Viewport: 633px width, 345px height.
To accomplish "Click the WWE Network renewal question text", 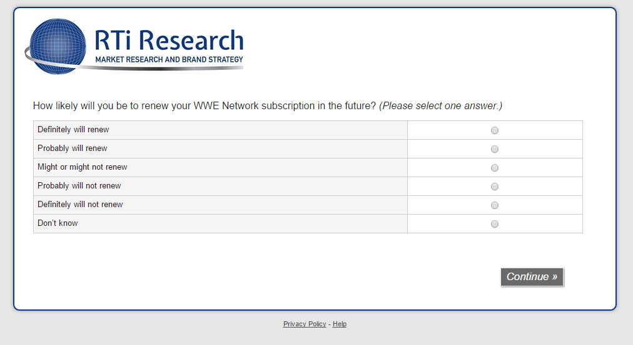I will click(x=205, y=106).
